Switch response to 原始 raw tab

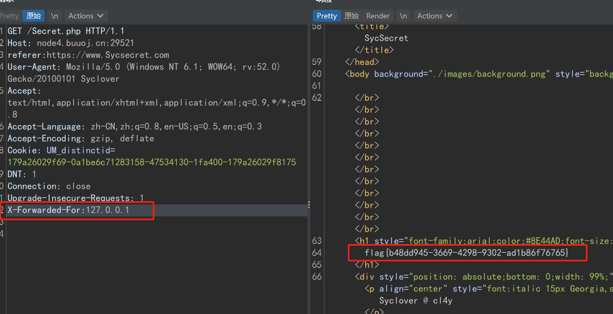point(352,16)
